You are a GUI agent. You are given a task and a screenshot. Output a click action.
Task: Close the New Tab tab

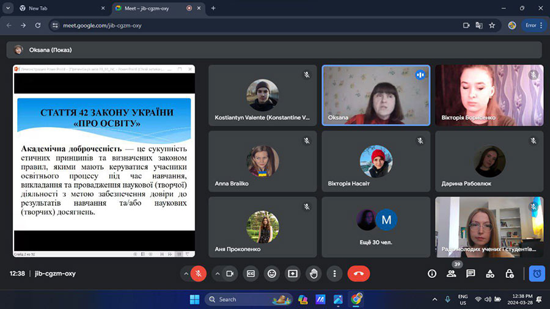pyautogui.click(x=103, y=8)
